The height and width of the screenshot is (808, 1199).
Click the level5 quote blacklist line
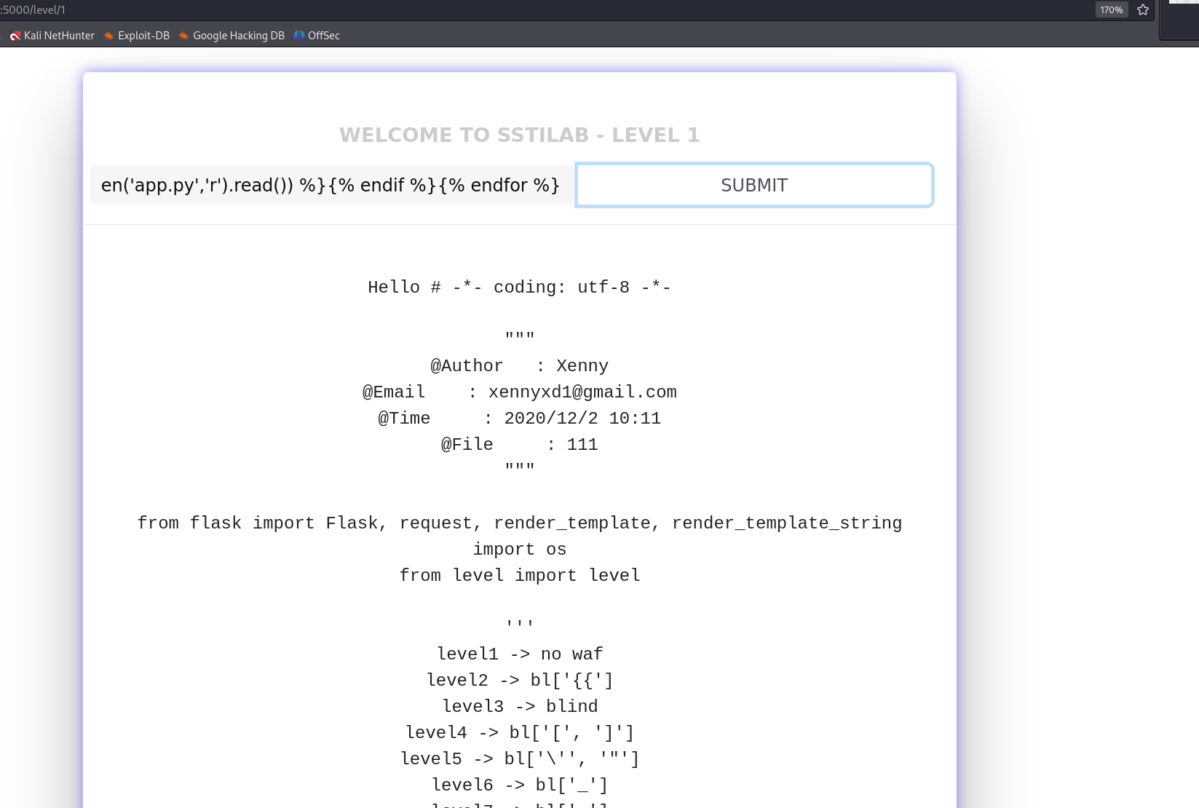(520, 759)
